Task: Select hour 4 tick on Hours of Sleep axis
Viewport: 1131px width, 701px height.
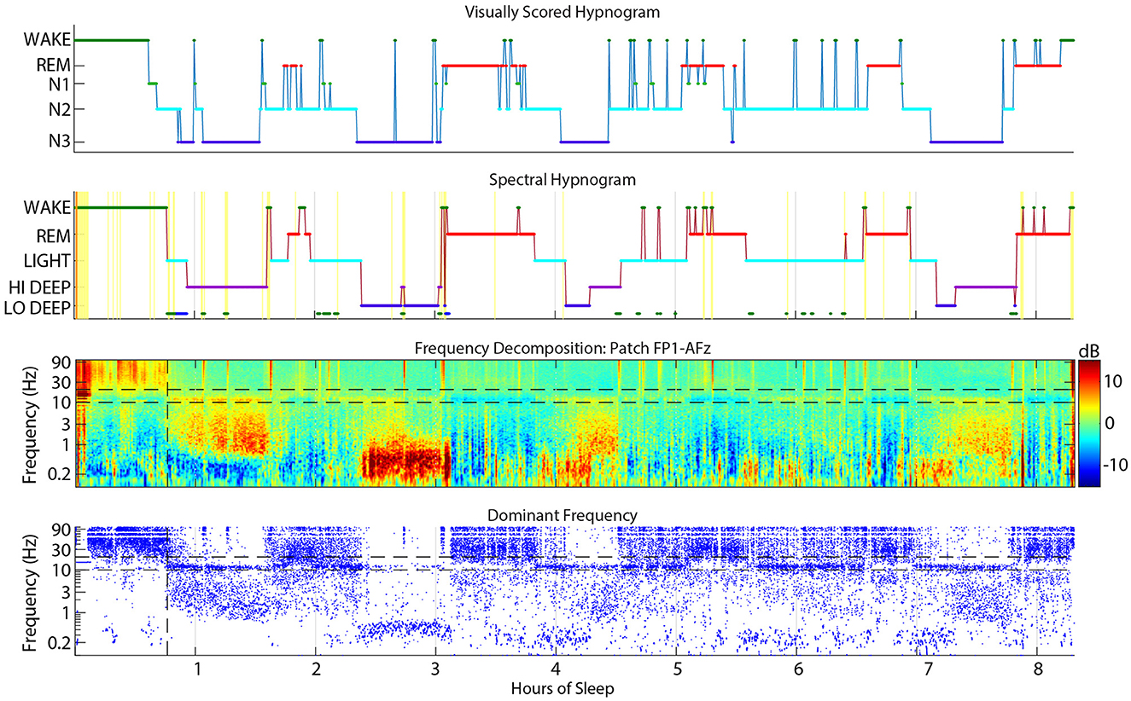Action: [557, 669]
